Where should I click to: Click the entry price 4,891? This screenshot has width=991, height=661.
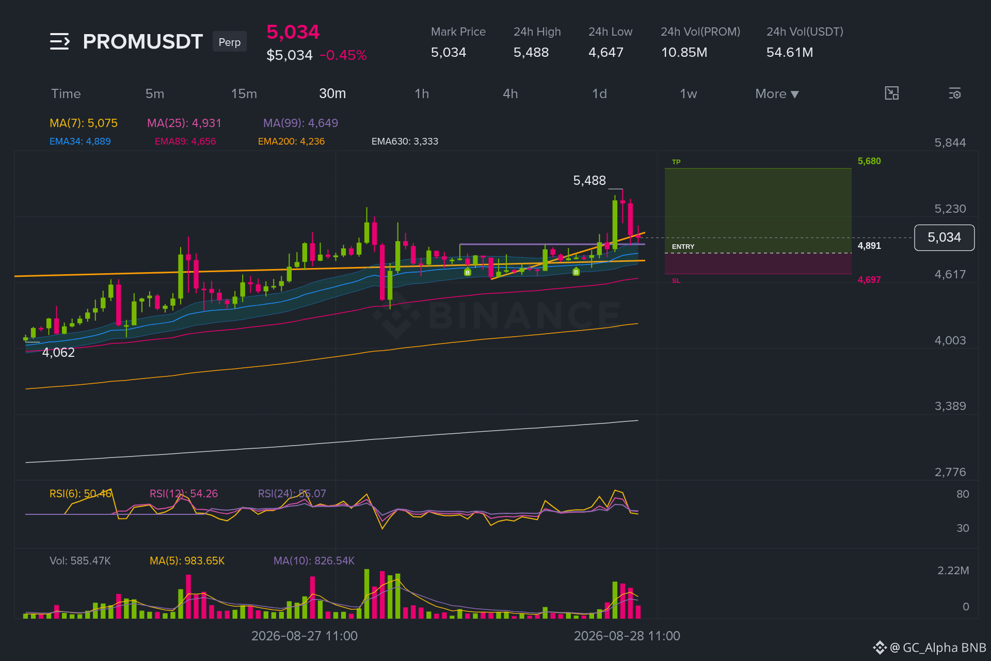[869, 246]
